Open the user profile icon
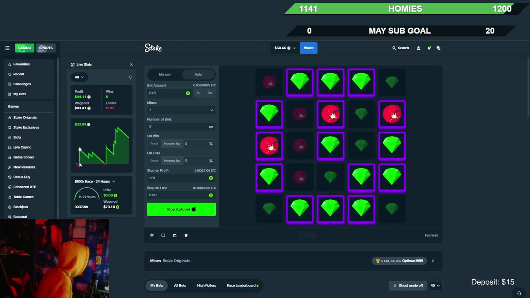Viewport: 530px width, 298px height. 418,48
